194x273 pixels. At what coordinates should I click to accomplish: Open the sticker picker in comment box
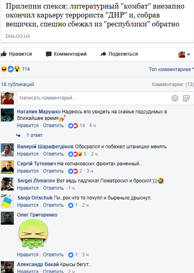pos(186,98)
